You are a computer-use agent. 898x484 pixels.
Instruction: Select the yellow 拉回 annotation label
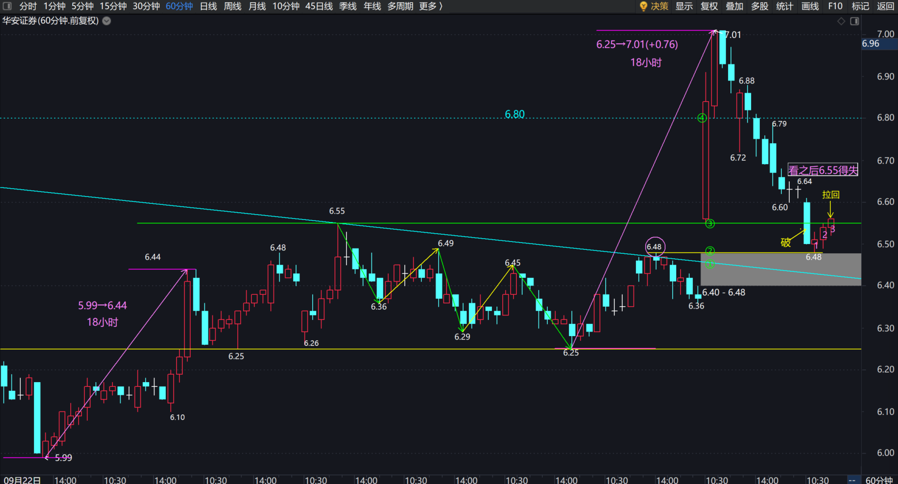[831, 195]
